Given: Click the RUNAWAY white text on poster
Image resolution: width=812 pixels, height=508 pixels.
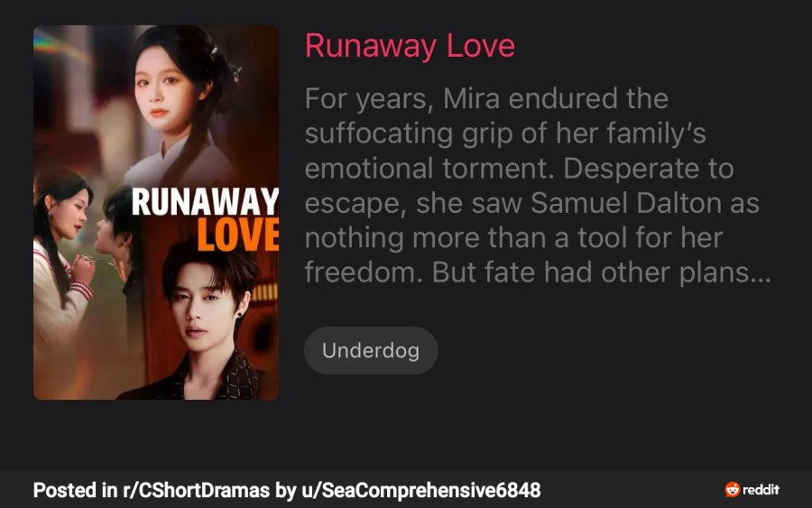Looking at the screenshot, I should click(205, 202).
